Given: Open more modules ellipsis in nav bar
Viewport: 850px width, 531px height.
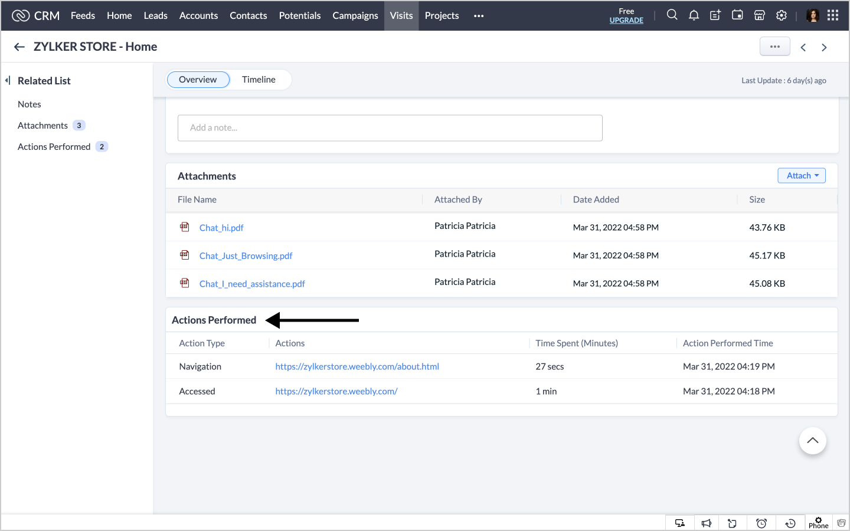Looking at the screenshot, I should [479, 16].
